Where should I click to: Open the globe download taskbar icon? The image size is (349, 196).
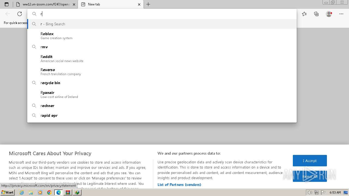(x=77, y=192)
